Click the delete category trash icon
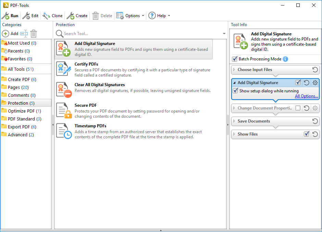 tap(34, 34)
